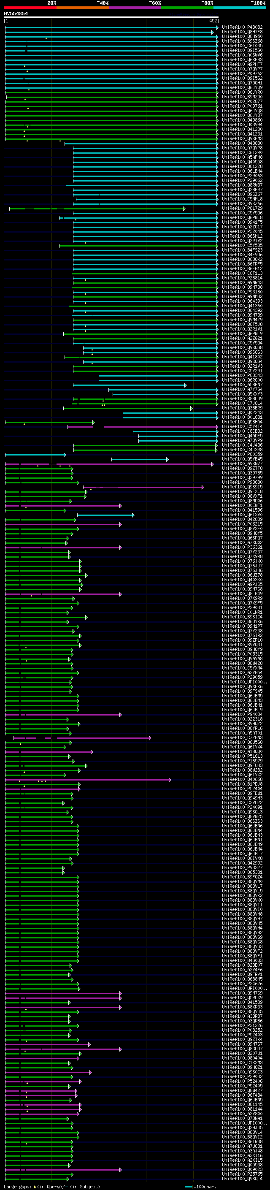The width and height of the screenshot is (270, 1190).
Task: Click label UniRef100_C1K2M3
Action: tap(242, 1063)
